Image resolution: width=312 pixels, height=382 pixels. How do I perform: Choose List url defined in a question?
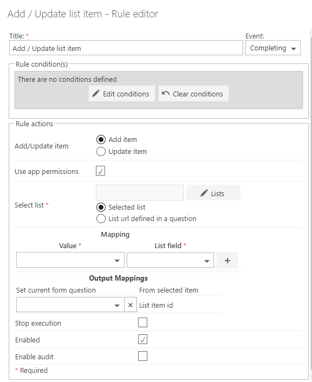click(x=101, y=219)
